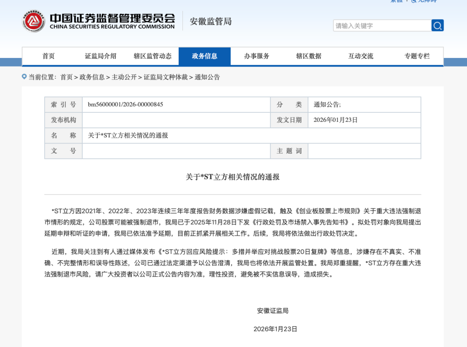Click the index number bm56000001/2026-00000845
The height and width of the screenshot is (347, 467).
coord(125,105)
